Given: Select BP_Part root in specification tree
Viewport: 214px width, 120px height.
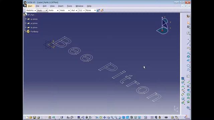Looking at the screenshot, I should pos(31,15).
